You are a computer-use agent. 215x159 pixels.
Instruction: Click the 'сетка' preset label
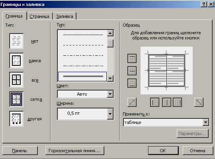(x=36, y=99)
